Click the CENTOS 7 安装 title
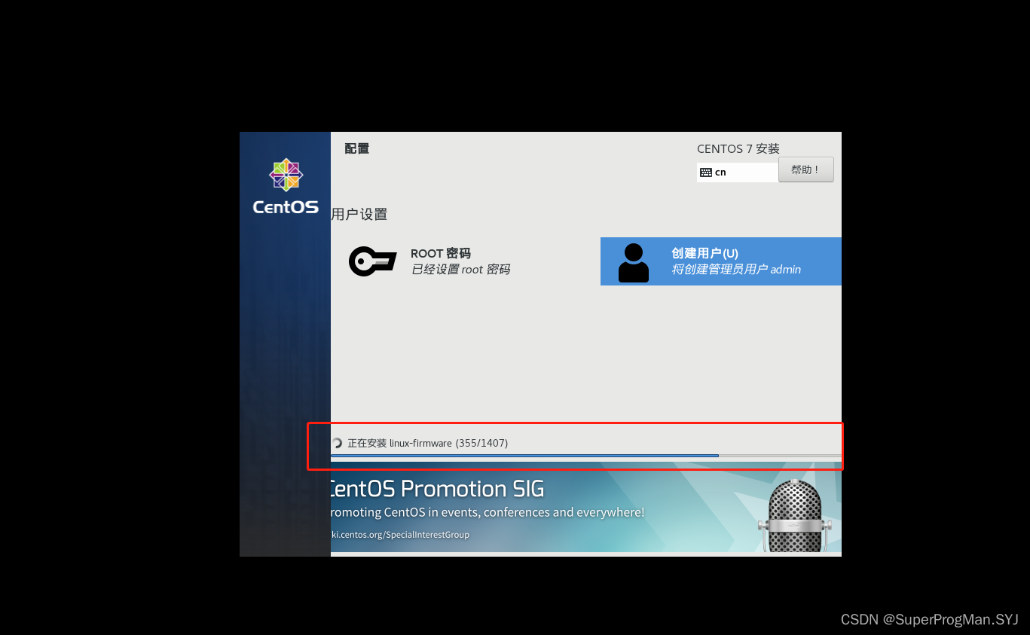Viewport: 1030px width, 635px height. pyautogui.click(x=738, y=148)
